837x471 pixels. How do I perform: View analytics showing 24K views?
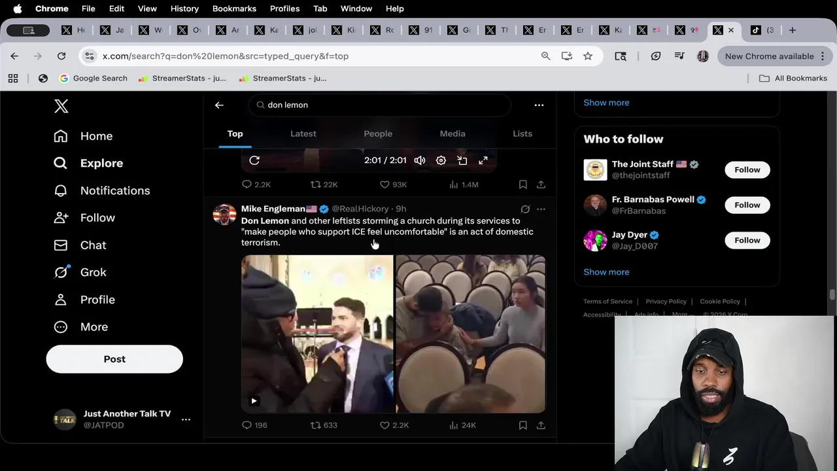click(x=462, y=425)
